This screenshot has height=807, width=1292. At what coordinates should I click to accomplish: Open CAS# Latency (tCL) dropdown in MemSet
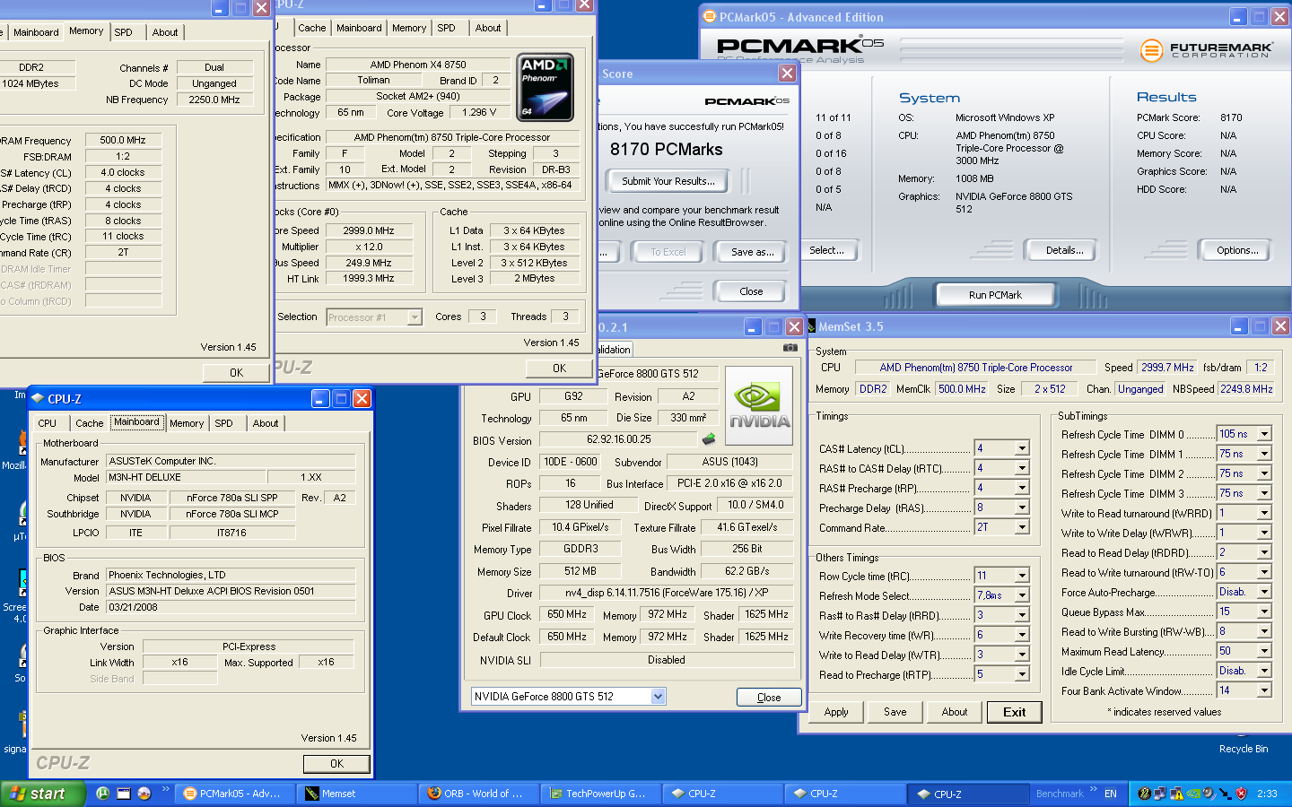[x=1022, y=448]
